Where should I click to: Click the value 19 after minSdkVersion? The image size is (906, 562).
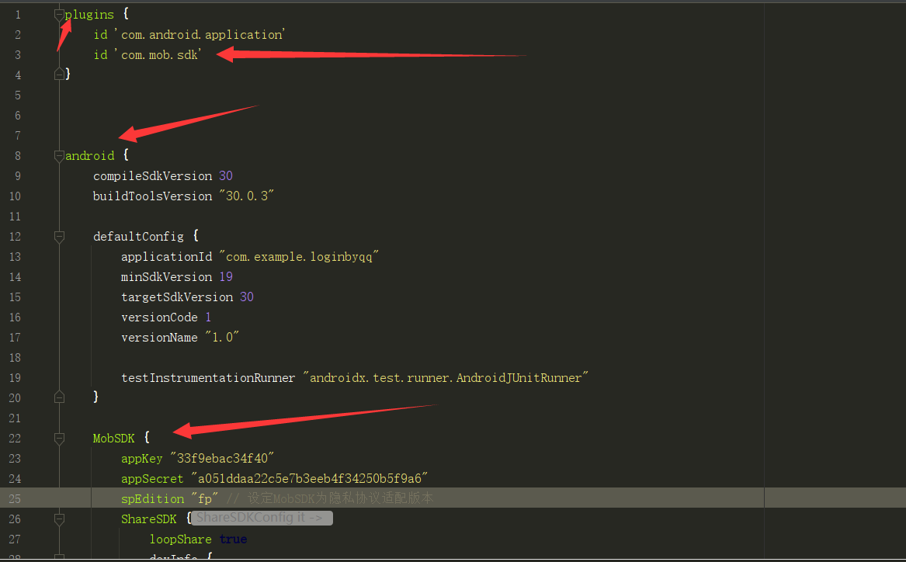tap(226, 276)
